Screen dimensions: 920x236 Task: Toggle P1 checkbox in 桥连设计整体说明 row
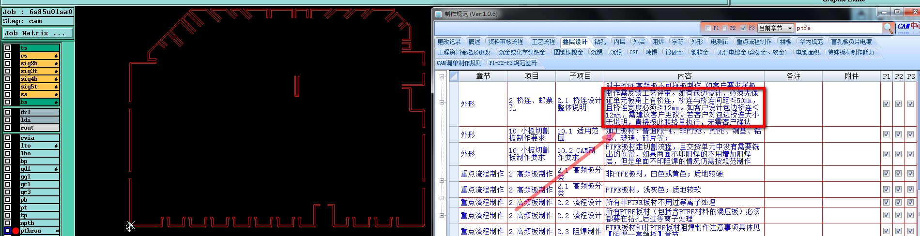(x=886, y=104)
